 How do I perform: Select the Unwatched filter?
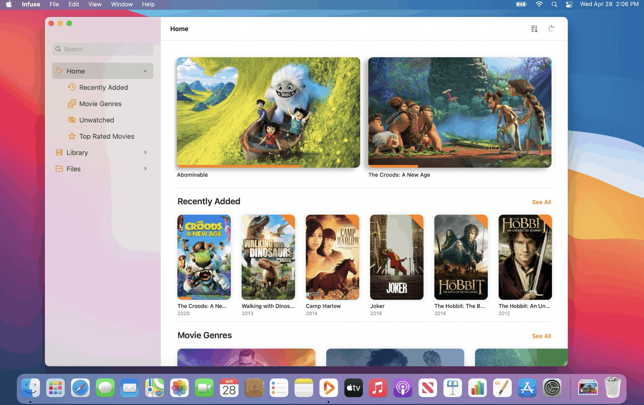tap(97, 120)
